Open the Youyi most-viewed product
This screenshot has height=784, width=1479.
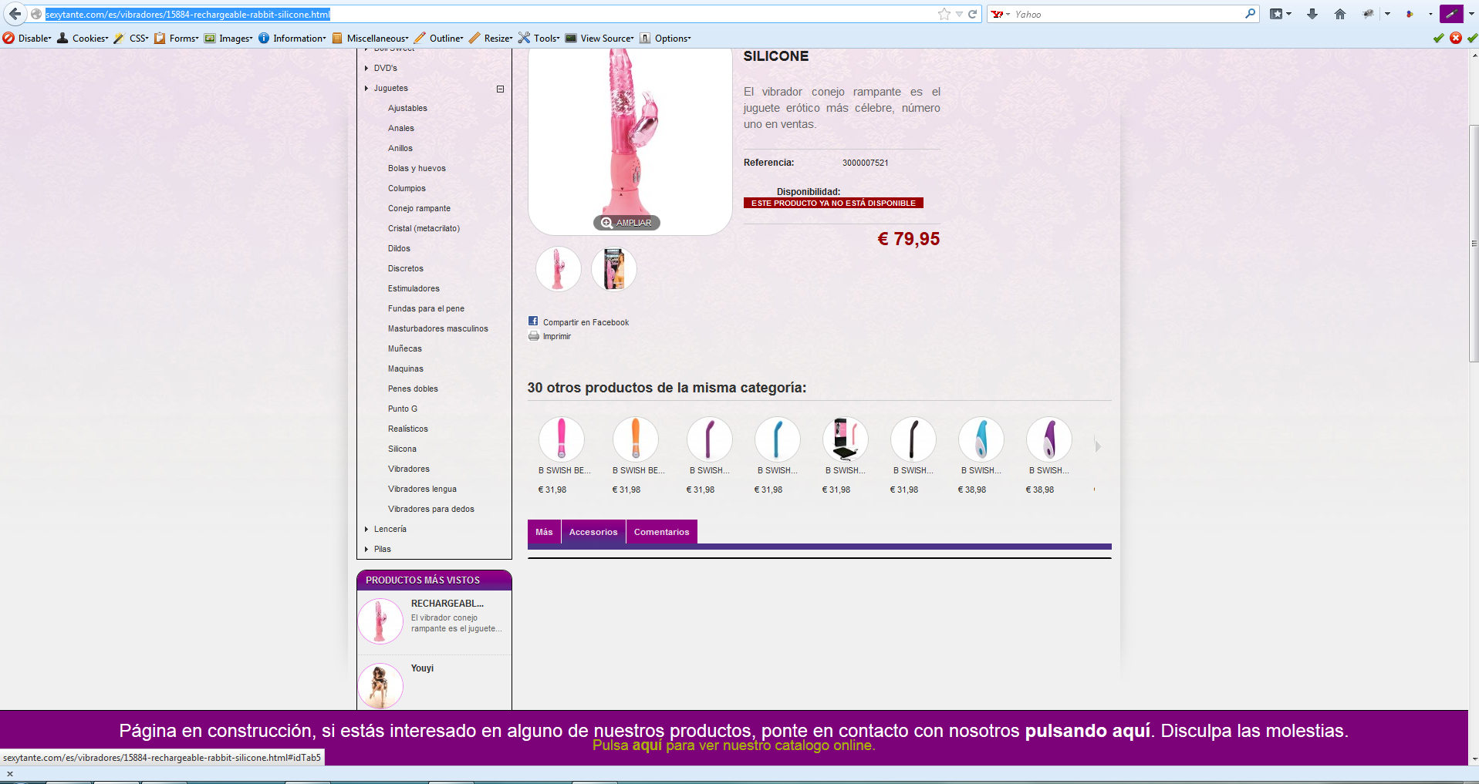tap(422, 668)
